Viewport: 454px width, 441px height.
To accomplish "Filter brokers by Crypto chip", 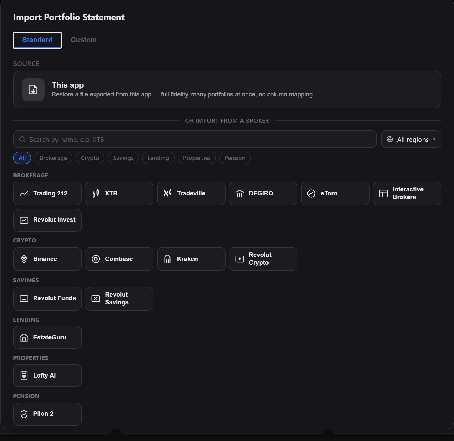I will tap(90, 158).
